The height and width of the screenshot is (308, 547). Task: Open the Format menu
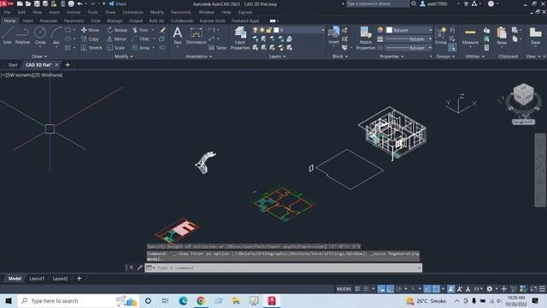pyautogui.click(x=74, y=12)
